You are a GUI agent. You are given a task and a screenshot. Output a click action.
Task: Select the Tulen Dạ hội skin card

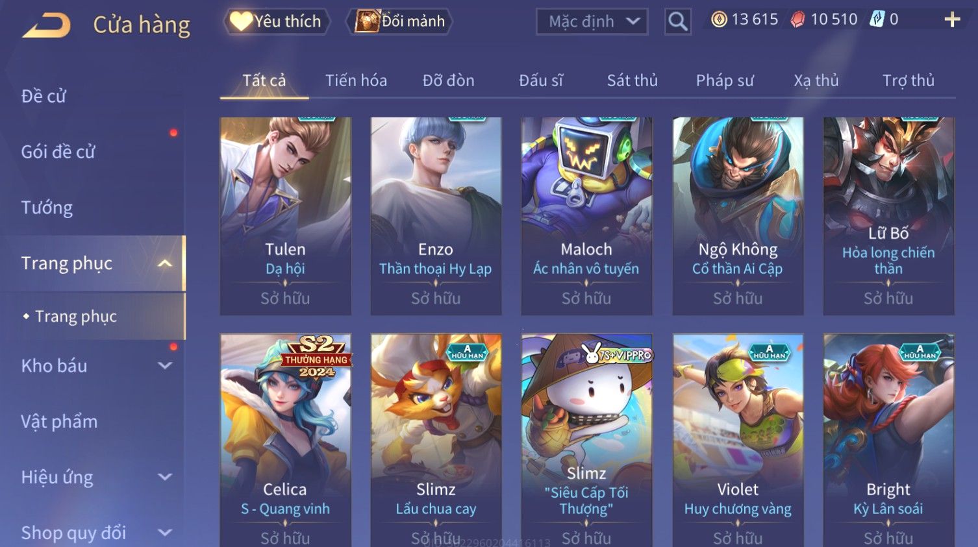[x=286, y=216]
